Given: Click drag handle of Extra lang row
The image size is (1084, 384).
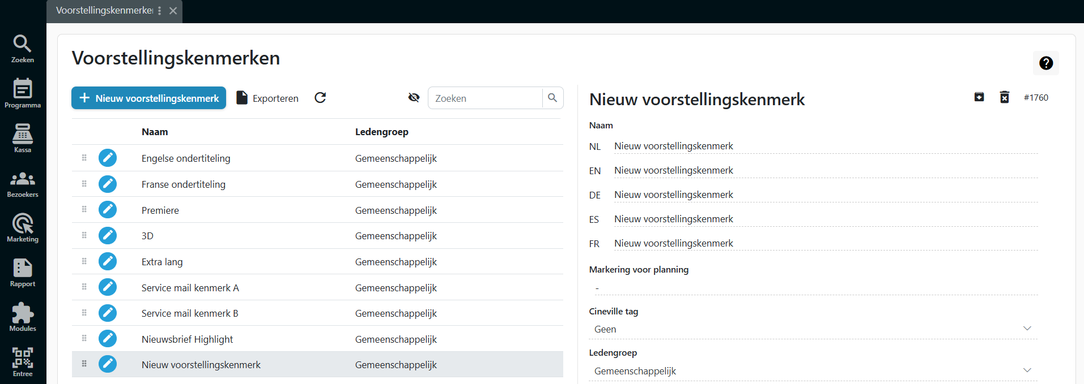Looking at the screenshot, I should pyautogui.click(x=84, y=261).
